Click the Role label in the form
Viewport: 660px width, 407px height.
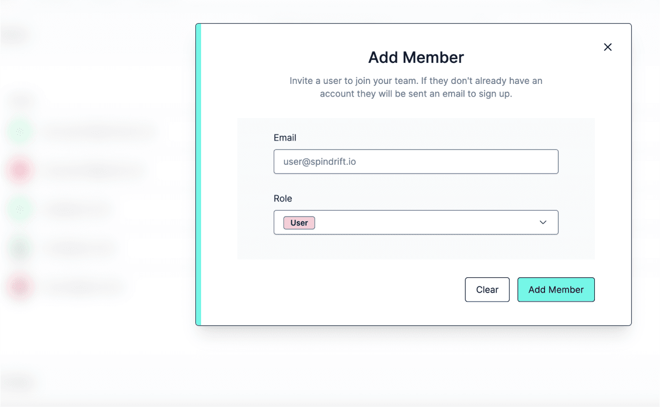pyautogui.click(x=282, y=198)
